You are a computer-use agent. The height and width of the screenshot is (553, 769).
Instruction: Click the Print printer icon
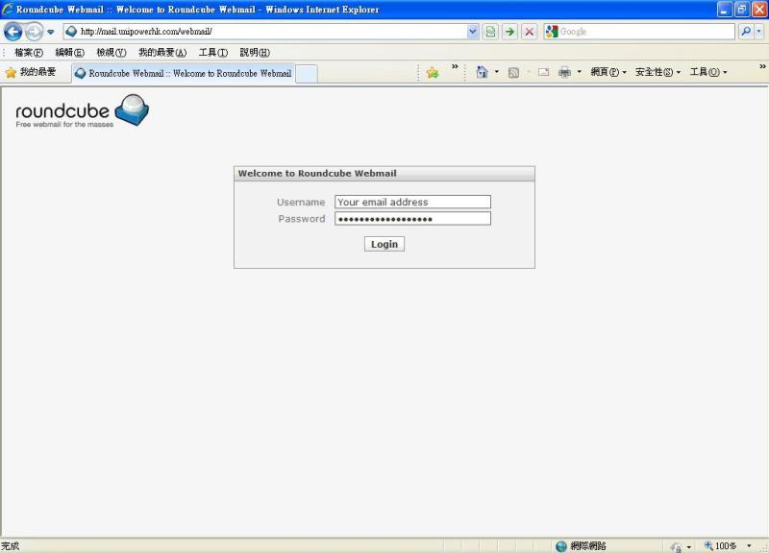(564, 73)
